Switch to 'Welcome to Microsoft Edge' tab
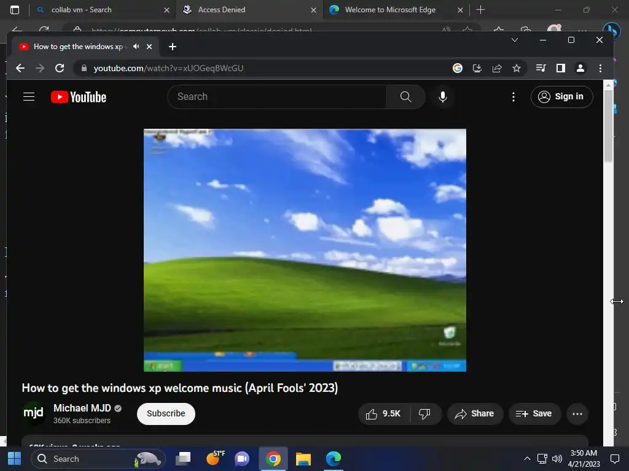 click(x=390, y=10)
